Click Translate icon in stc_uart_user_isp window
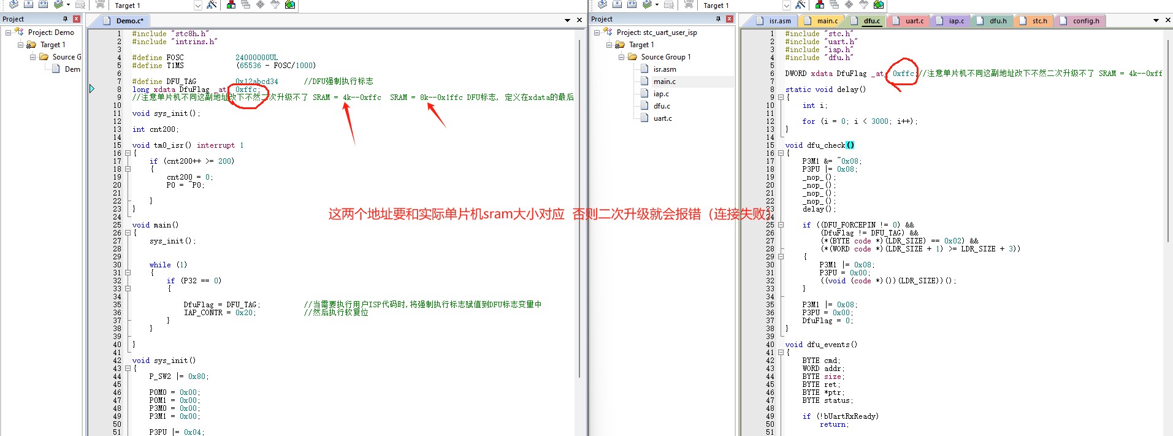This screenshot has width=1173, height=436. tap(602, 4)
